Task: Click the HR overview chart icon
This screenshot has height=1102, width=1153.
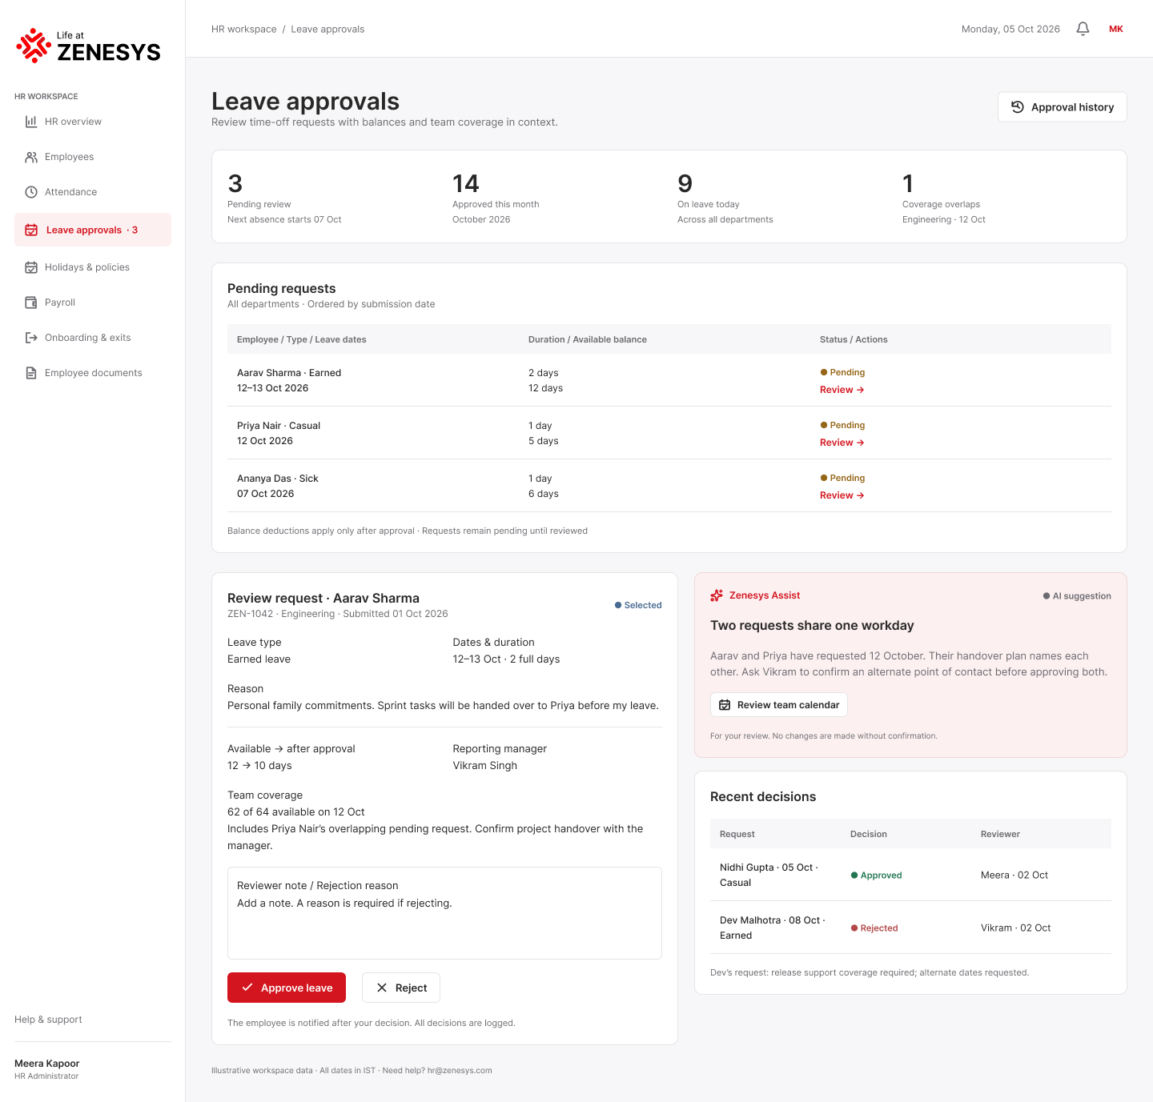Action: pyautogui.click(x=31, y=122)
